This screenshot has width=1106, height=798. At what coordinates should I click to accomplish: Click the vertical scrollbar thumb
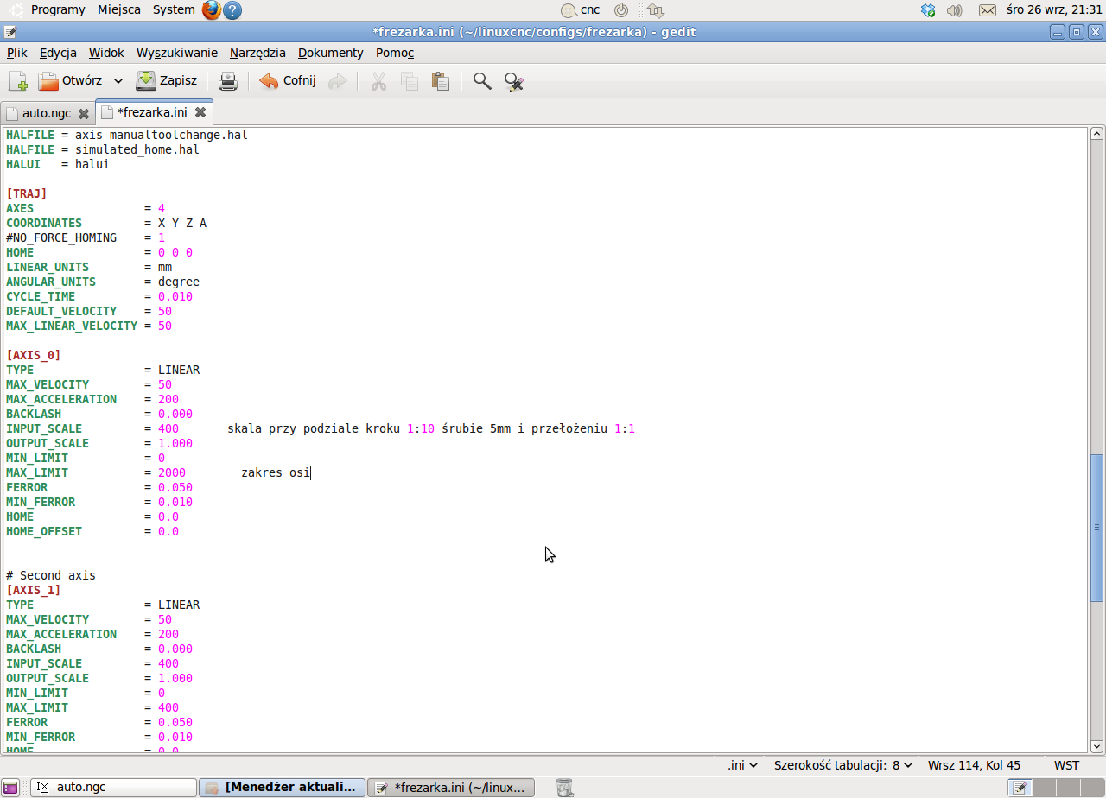point(1097,528)
